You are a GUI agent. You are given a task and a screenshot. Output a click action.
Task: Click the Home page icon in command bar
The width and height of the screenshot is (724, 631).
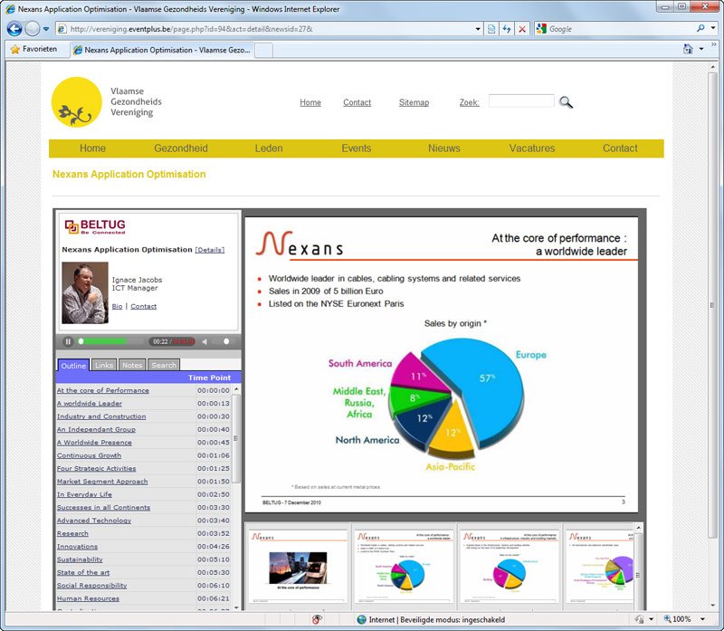688,49
